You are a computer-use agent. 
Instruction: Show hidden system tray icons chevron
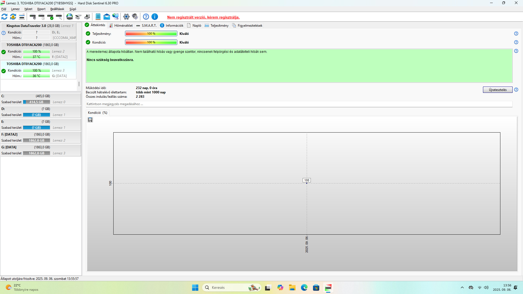click(x=462, y=287)
